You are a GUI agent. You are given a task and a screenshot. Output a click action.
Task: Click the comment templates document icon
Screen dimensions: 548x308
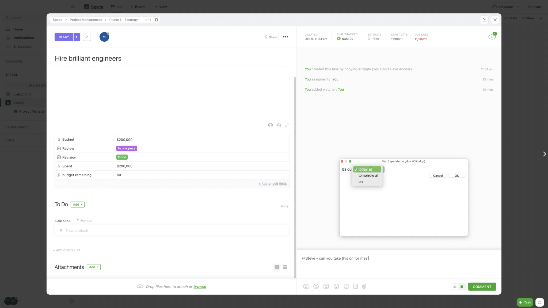(356, 286)
